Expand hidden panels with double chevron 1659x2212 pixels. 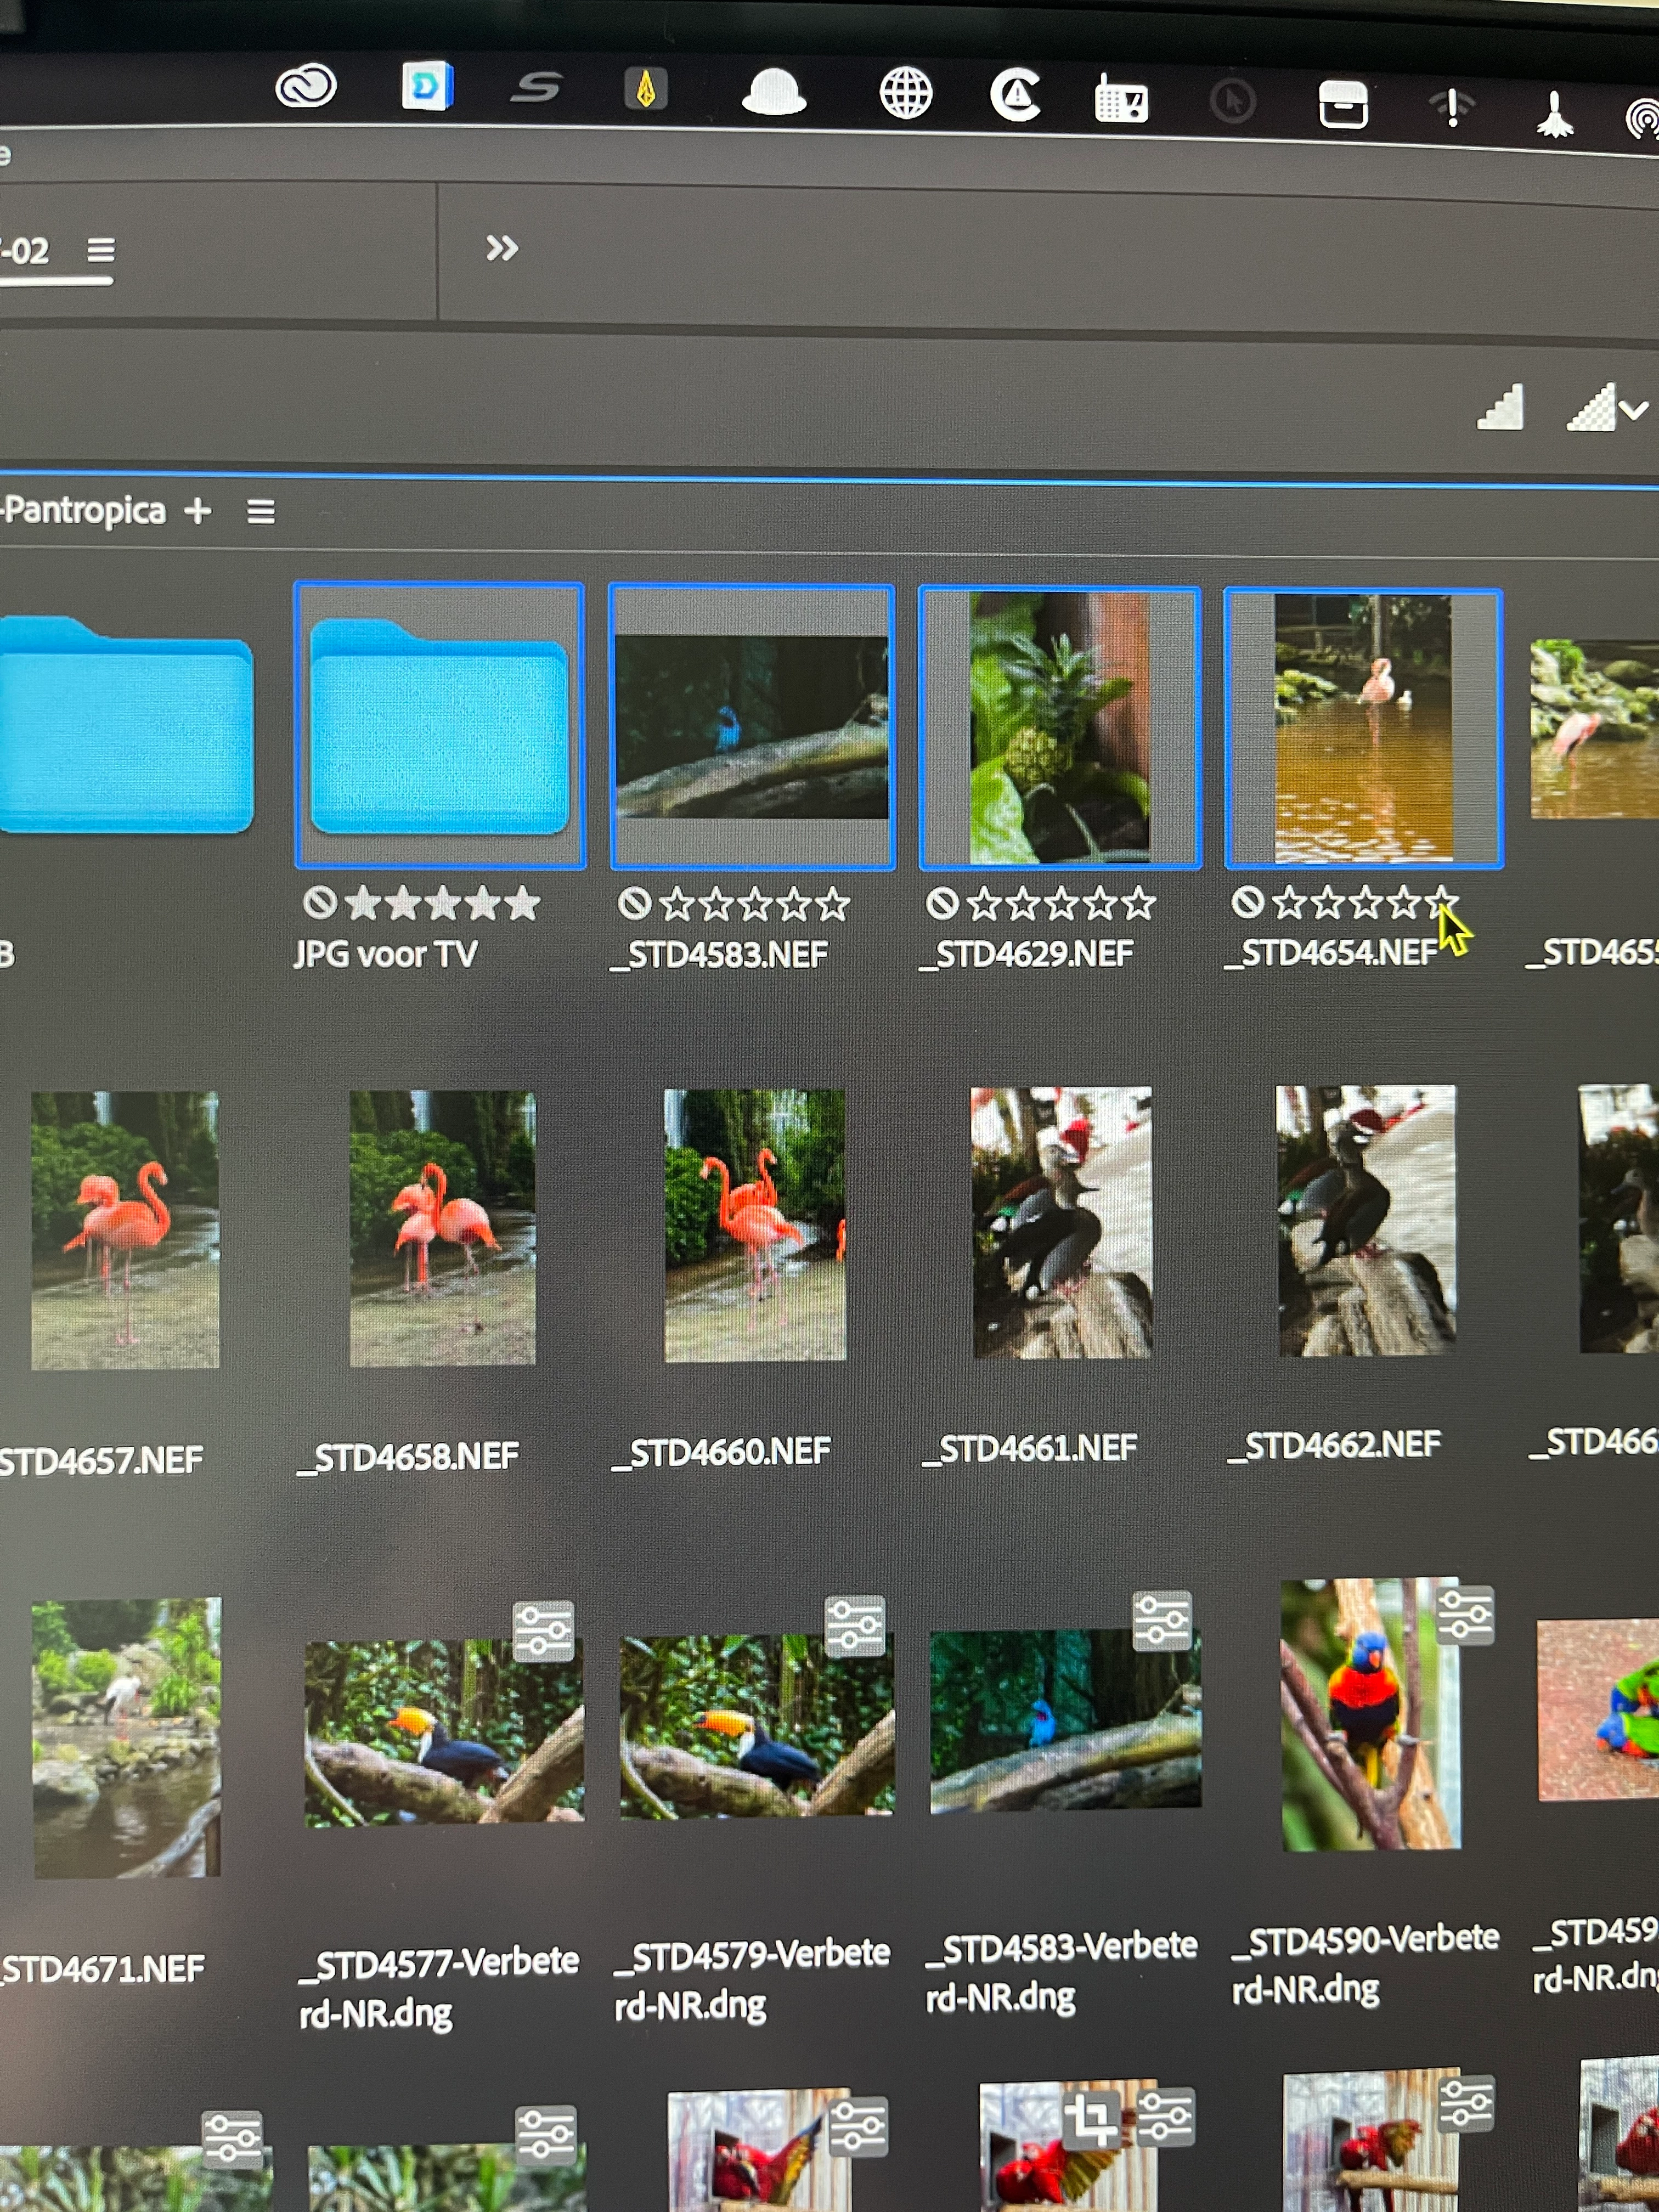pyautogui.click(x=502, y=248)
